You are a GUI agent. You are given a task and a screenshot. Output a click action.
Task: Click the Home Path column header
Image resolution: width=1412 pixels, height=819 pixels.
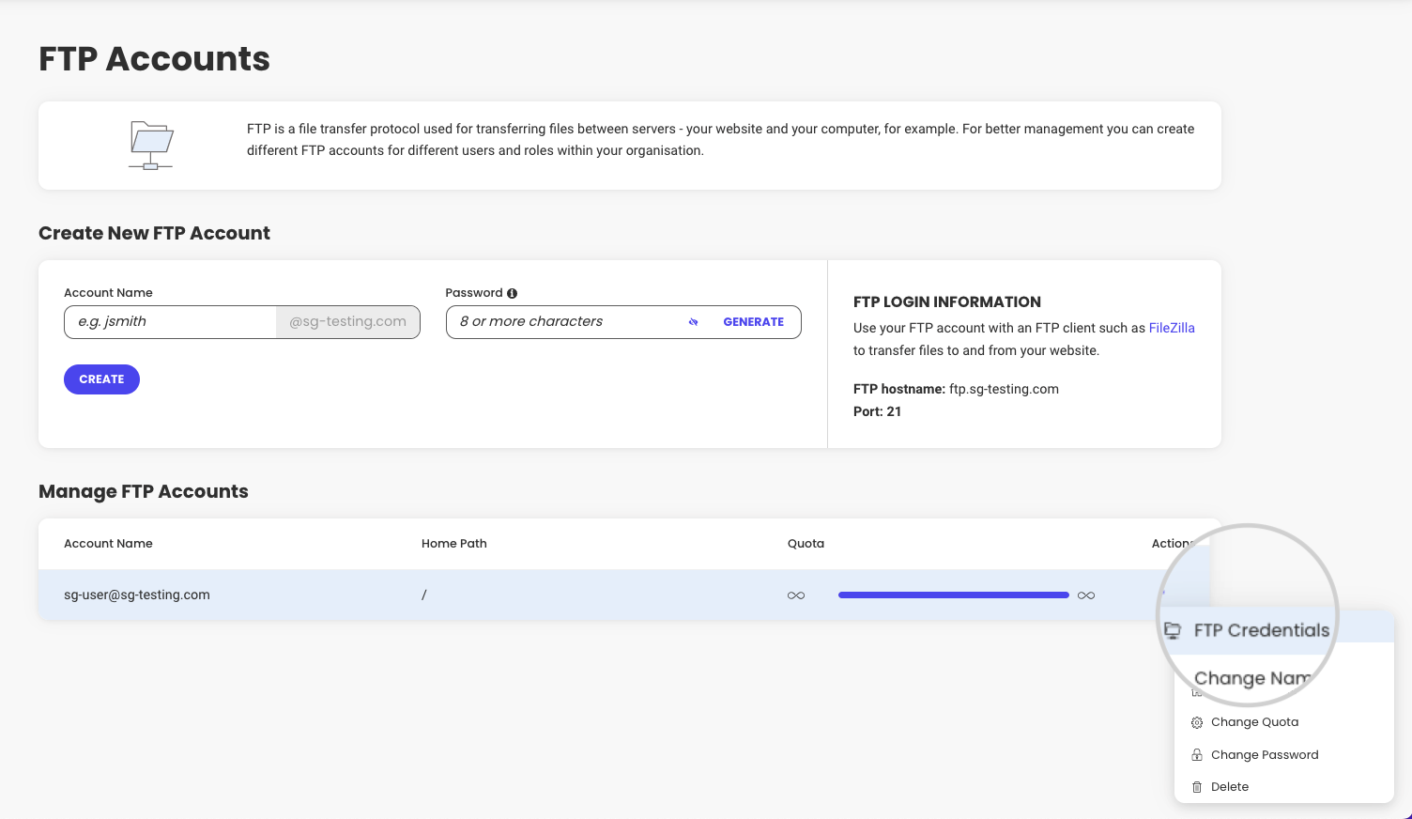click(x=454, y=544)
